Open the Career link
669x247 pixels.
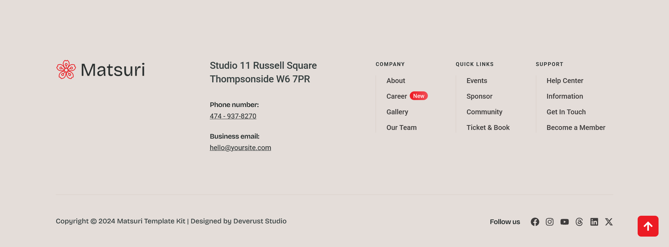click(x=397, y=97)
